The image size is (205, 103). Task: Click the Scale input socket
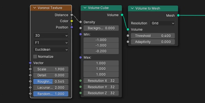click(30, 69)
